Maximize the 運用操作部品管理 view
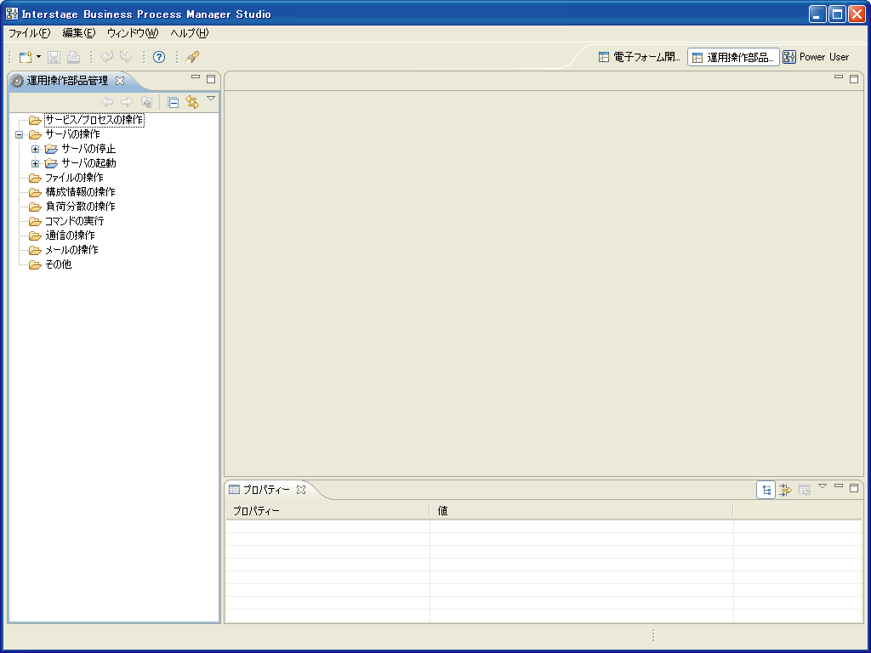Image resolution: width=871 pixels, height=653 pixels. (211, 79)
